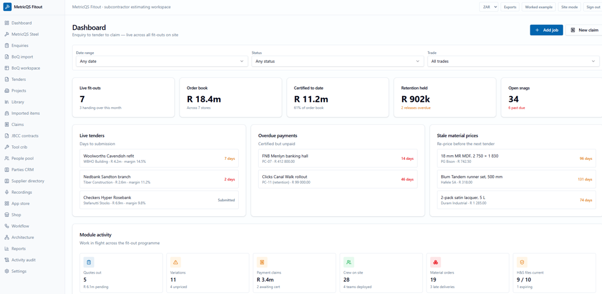Click the MetricQS Fitout logo icon
Viewport: 602px width, 294px height.
tap(7, 7)
